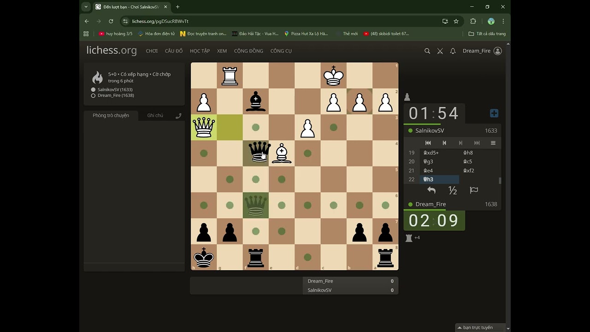This screenshot has height=332, width=590.
Task: Open XEM menu
Action: click(x=222, y=51)
